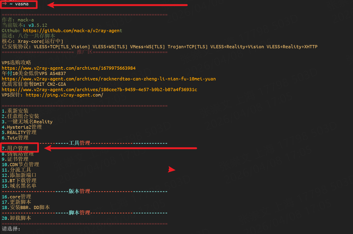Choose 10.CDN节点管理 option

pos(20,164)
